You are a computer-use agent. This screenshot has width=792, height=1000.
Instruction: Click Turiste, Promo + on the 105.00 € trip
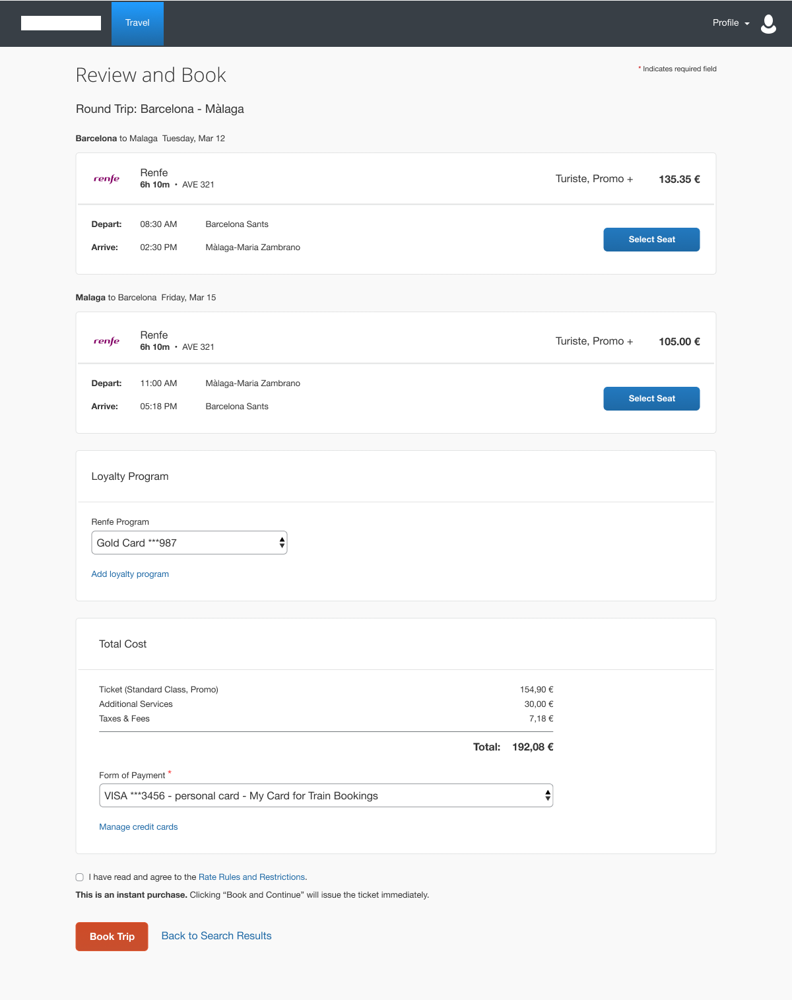(594, 341)
